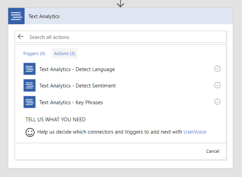
Task: Click the down arrow connector above the card
Action: coord(121,3)
